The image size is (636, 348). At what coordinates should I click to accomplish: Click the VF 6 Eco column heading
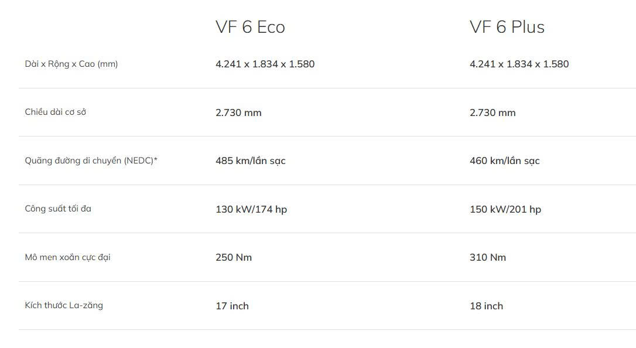250,27
